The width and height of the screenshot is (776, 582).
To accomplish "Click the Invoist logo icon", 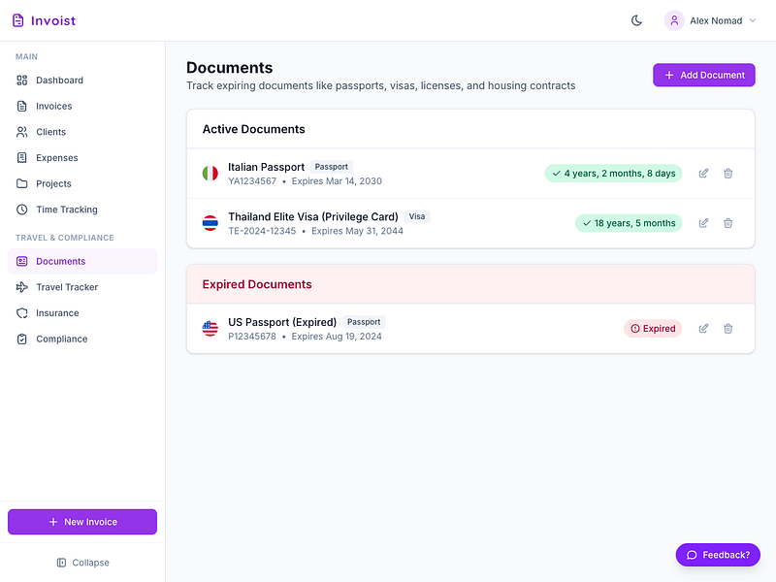I will pyautogui.click(x=17, y=20).
